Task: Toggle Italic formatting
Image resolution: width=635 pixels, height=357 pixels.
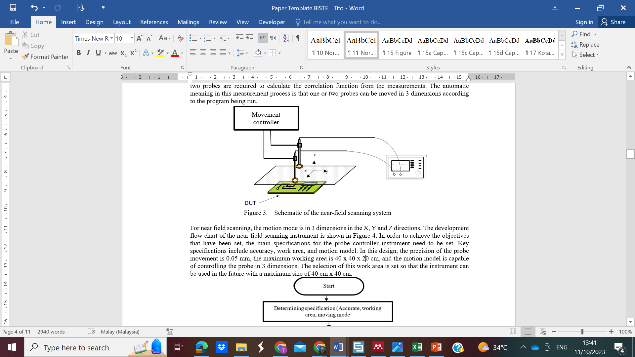Action: (88, 53)
